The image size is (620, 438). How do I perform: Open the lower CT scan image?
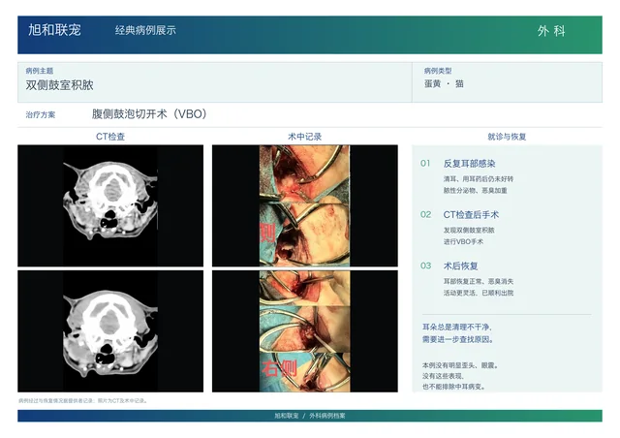point(110,331)
